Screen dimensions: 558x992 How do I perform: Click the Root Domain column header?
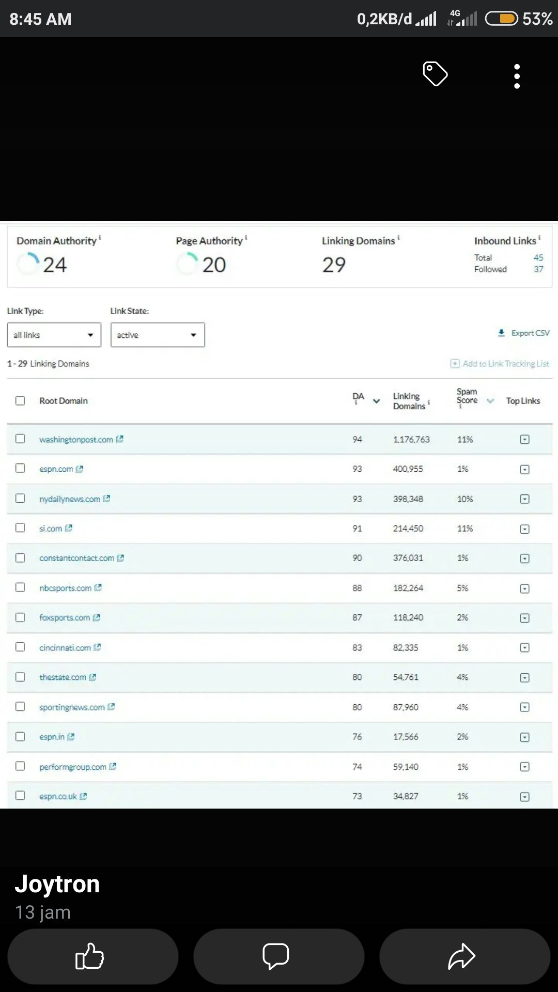coord(64,401)
